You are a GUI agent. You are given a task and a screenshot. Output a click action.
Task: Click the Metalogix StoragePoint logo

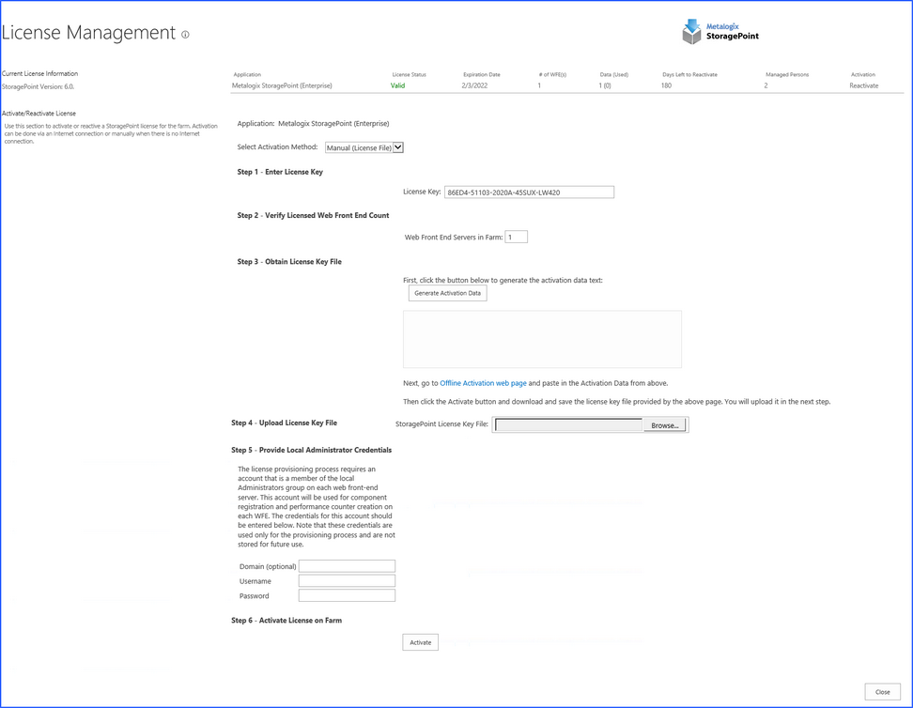click(x=720, y=31)
